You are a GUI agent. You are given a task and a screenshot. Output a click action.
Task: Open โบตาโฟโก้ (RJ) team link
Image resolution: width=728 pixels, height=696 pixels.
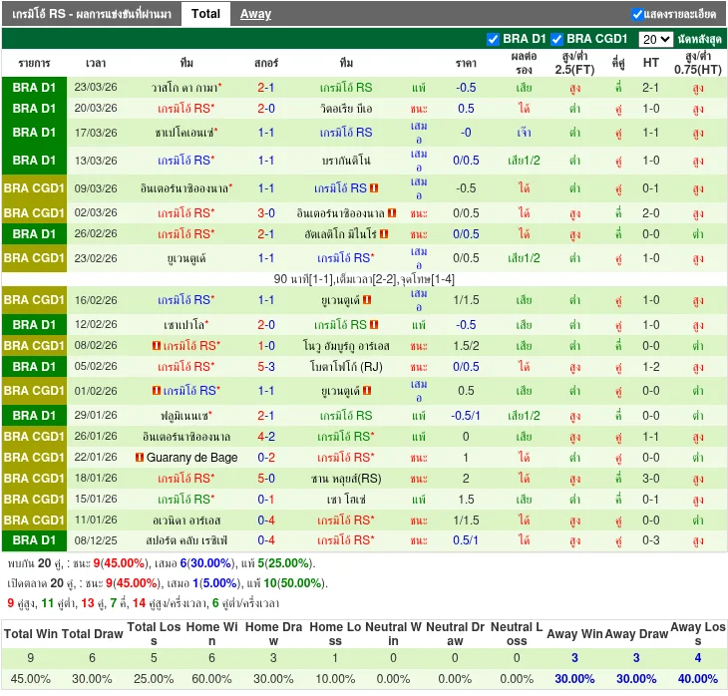click(346, 367)
